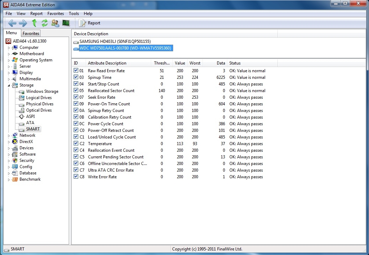Click the Motherboard chip icon
The width and height of the screenshot is (369, 255).
[x=15, y=54]
